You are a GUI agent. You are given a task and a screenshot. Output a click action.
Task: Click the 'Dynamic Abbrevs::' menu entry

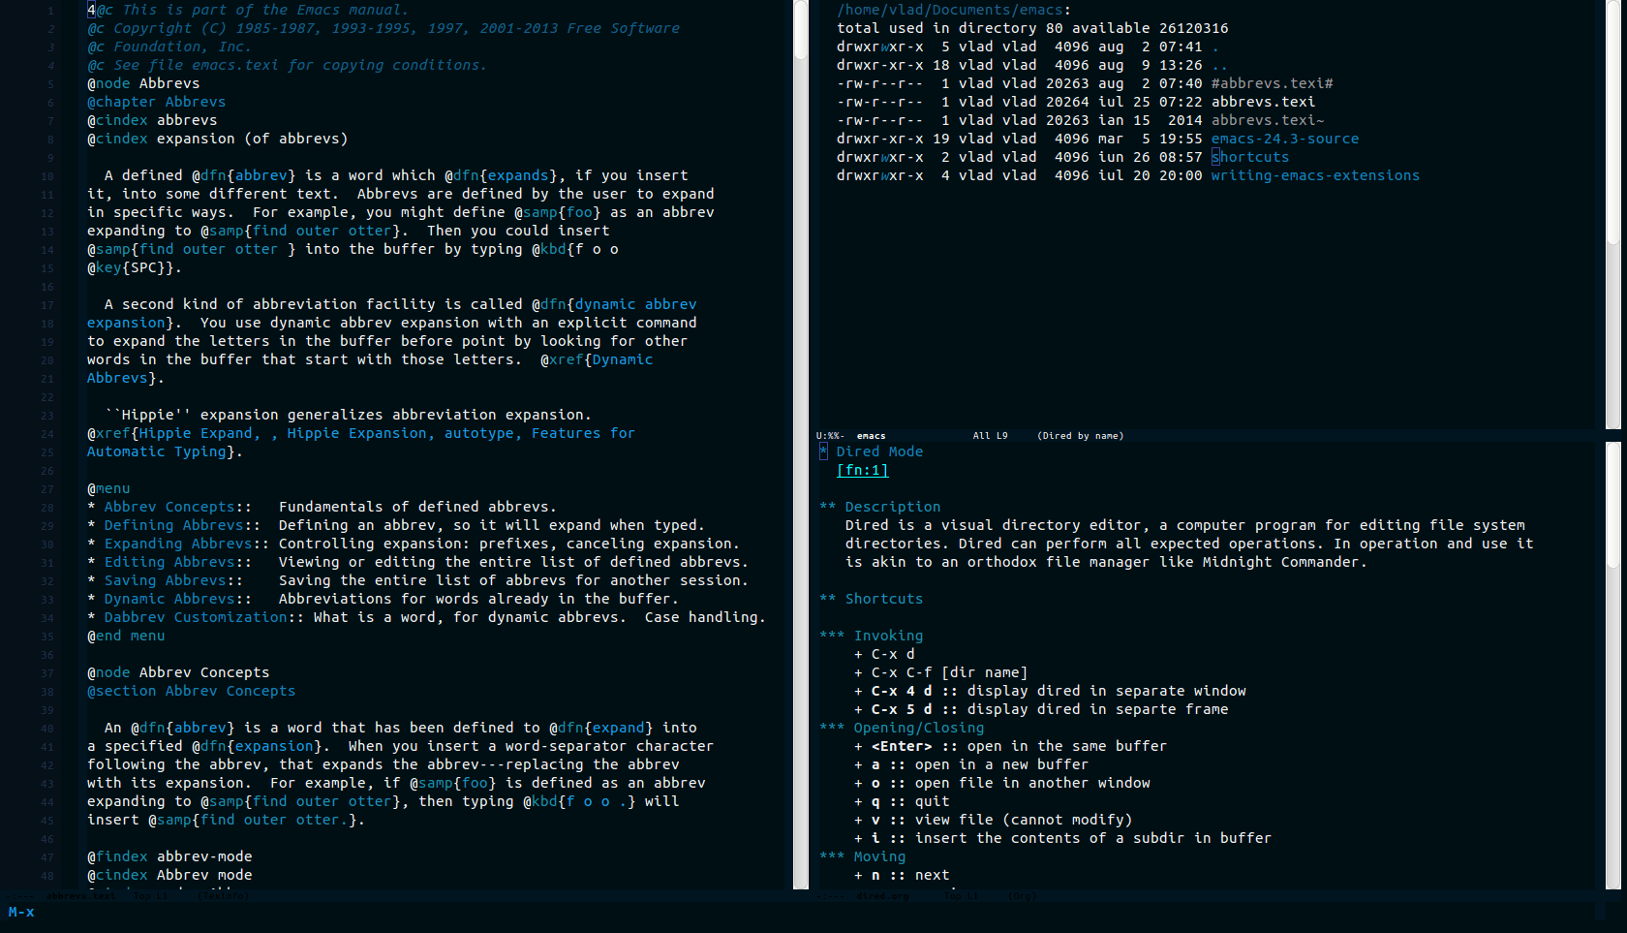click(177, 599)
